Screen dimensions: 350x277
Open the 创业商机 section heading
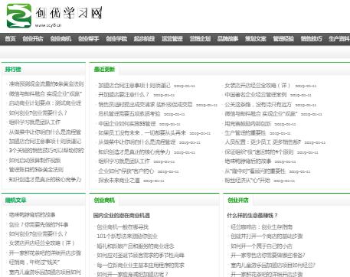pyautogui.click(x=104, y=200)
